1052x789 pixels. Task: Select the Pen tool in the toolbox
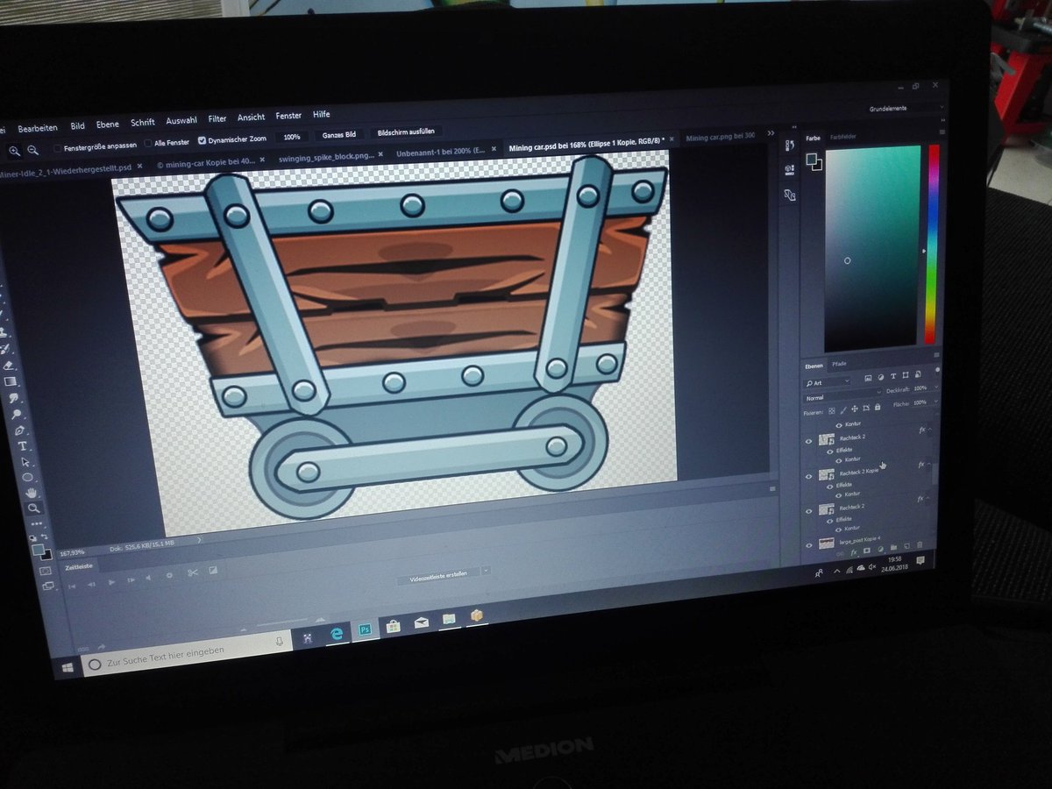[x=19, y=431]
